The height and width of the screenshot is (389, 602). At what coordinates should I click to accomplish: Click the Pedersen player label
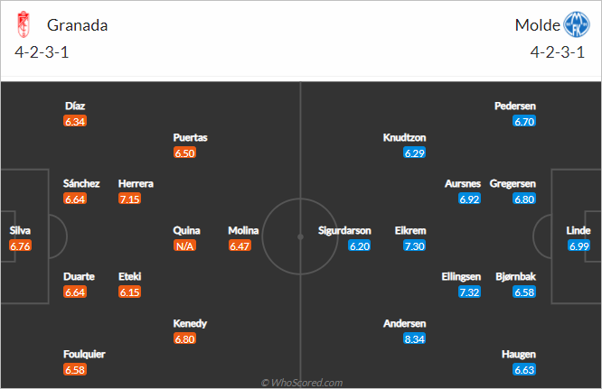click(x=515, y=106)
